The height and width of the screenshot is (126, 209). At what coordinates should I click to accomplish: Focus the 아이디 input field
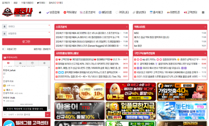(x=29, y=27)
